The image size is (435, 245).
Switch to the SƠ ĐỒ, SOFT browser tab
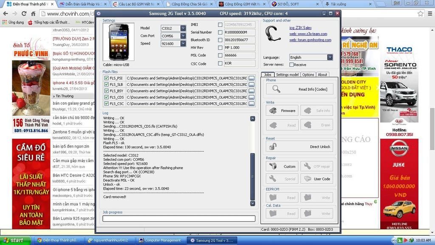click(295, 4)
